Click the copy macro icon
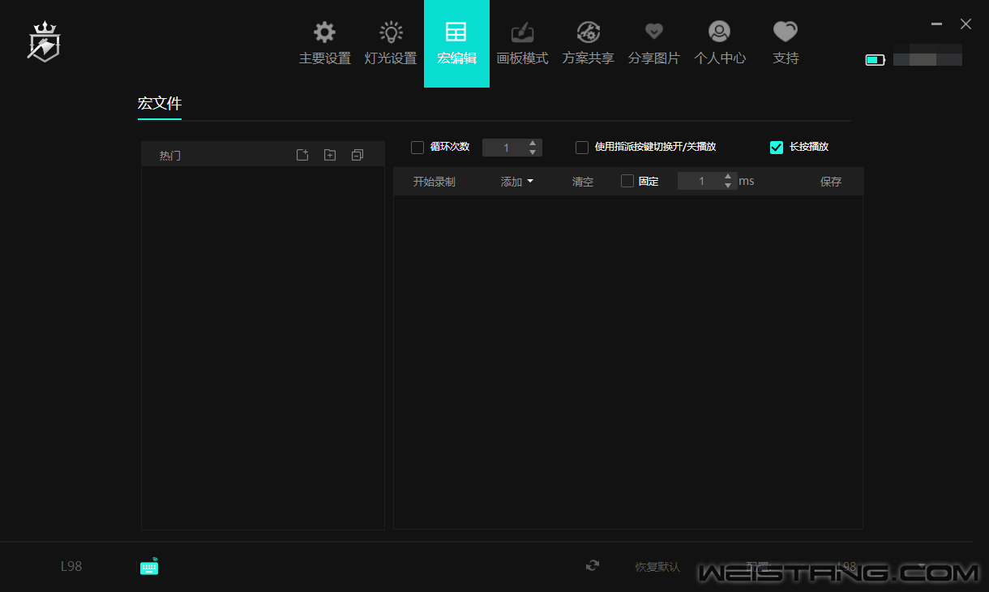The height and width of the screenshot is (592, 989). tap(357, 155)
